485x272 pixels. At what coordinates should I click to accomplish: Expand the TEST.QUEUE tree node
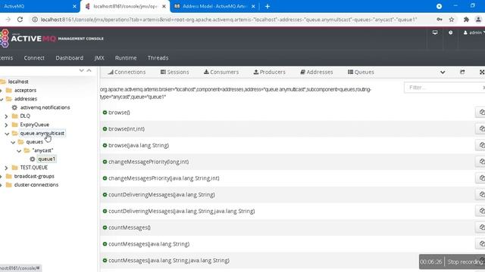tap(6, 168)
